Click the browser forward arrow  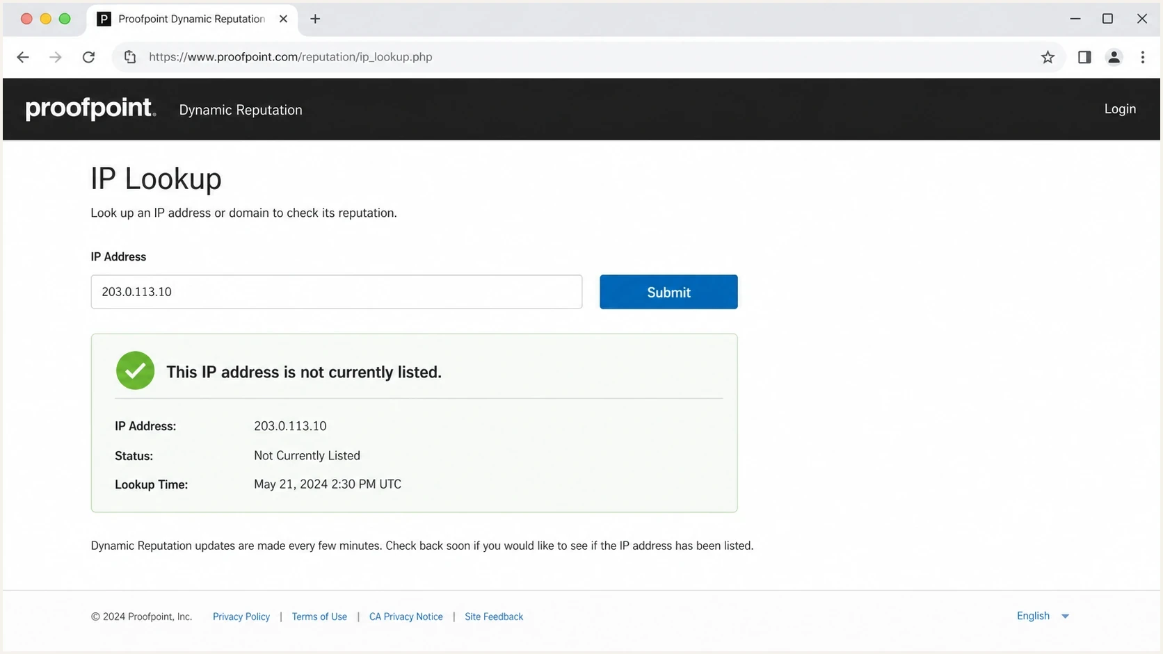click(x=56, y=57)
